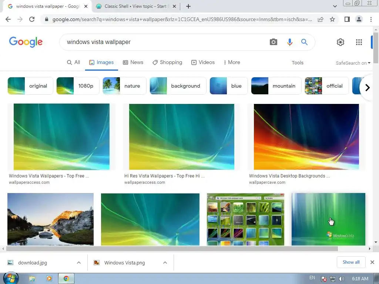Select the Images tab
The width and height of the screenshot is (379, 284).
[101, 62]
